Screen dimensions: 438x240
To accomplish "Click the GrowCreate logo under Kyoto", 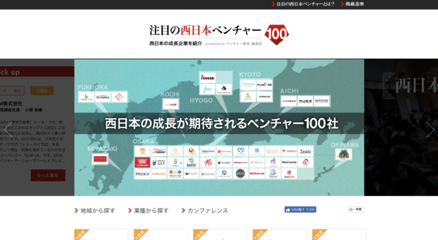I will [248, 85].
